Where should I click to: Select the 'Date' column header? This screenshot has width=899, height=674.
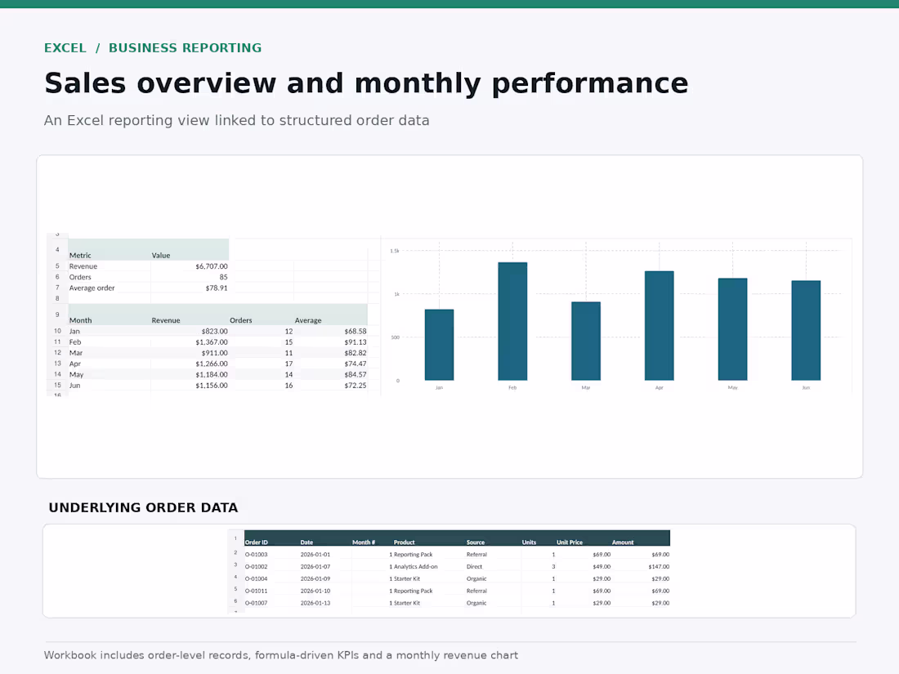pos(325,538)
